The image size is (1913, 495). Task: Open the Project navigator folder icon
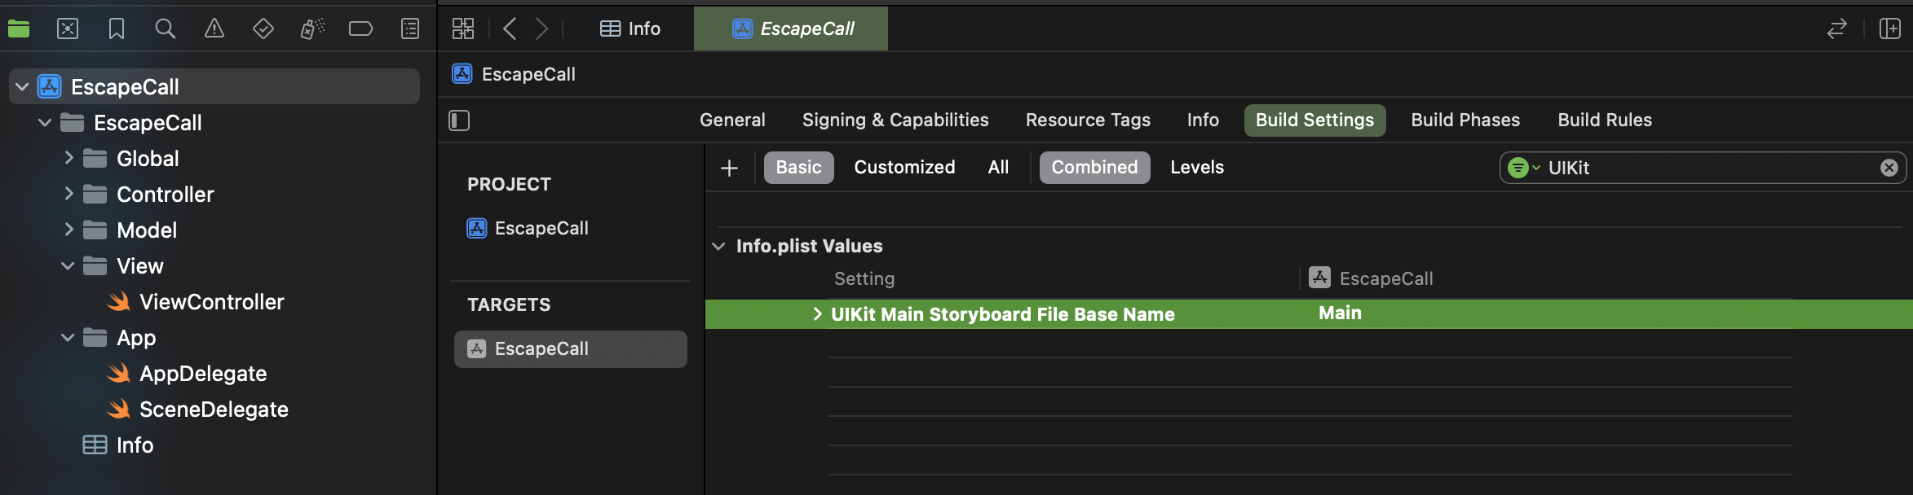coord(19,29)
